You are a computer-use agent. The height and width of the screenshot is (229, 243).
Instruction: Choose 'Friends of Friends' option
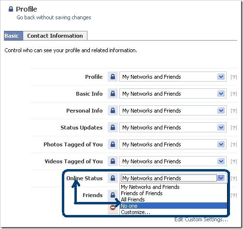click(173, 193)
